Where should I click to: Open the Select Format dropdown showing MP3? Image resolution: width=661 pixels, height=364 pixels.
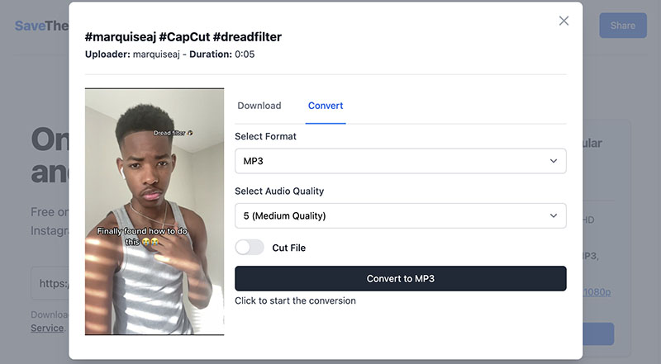pyautogui.click(x=401, y=161)
